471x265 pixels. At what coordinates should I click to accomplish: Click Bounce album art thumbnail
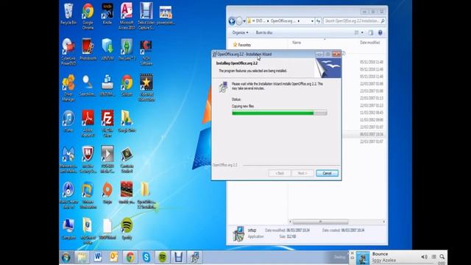[363, 258]
